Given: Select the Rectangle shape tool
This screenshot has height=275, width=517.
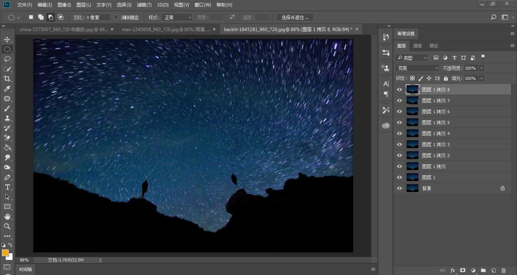Looking at the screenshot, I should coord(7,207).
